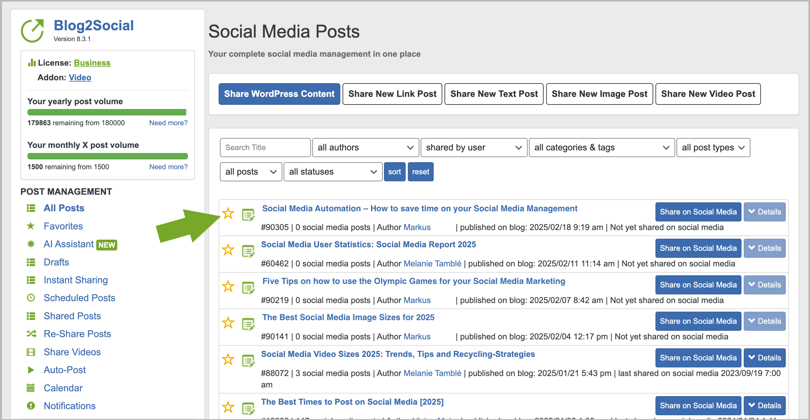Image resolution: width=810 pixels, height=420 pixels.
Task: Click the license bar chart icon
Action: (32, 62)
